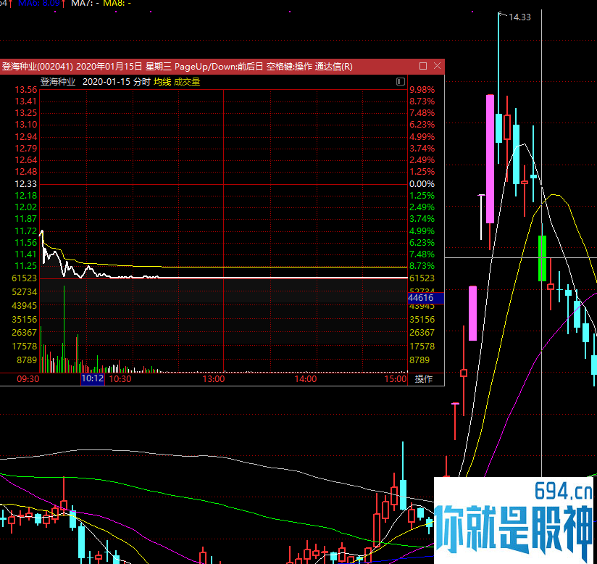Click the 9.98% percentage axis label
The image size is (597, 564).
422,90
